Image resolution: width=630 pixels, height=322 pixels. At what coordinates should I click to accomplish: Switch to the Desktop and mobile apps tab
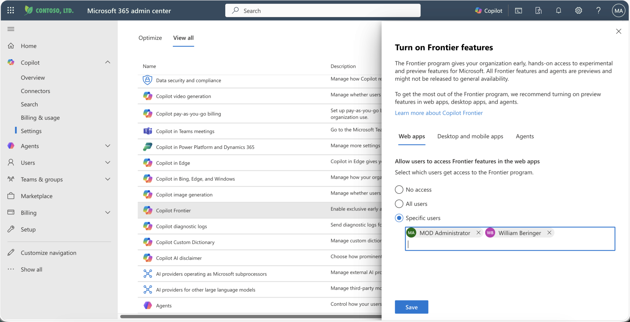point(470,136)
